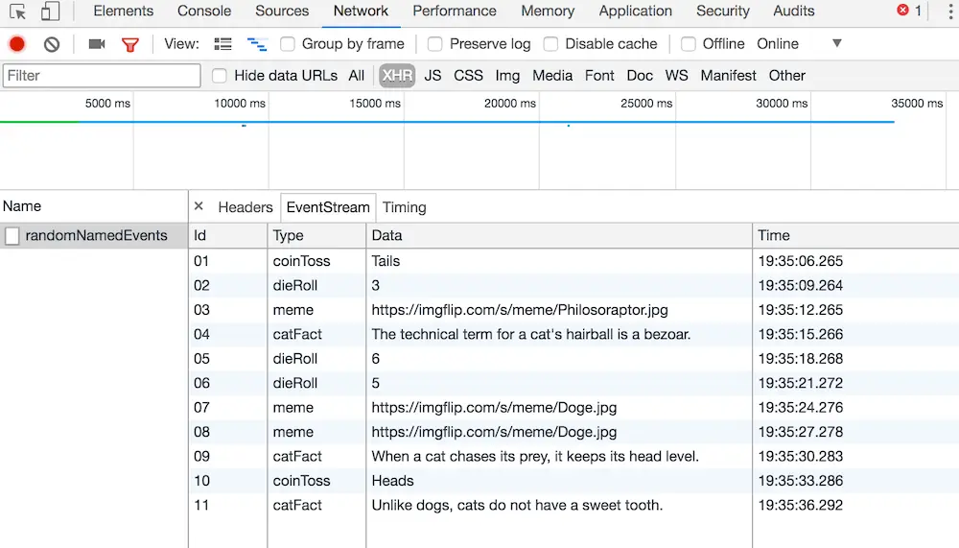Switch to large request rows view icon

pyautogui.click(x=222, y=44)
